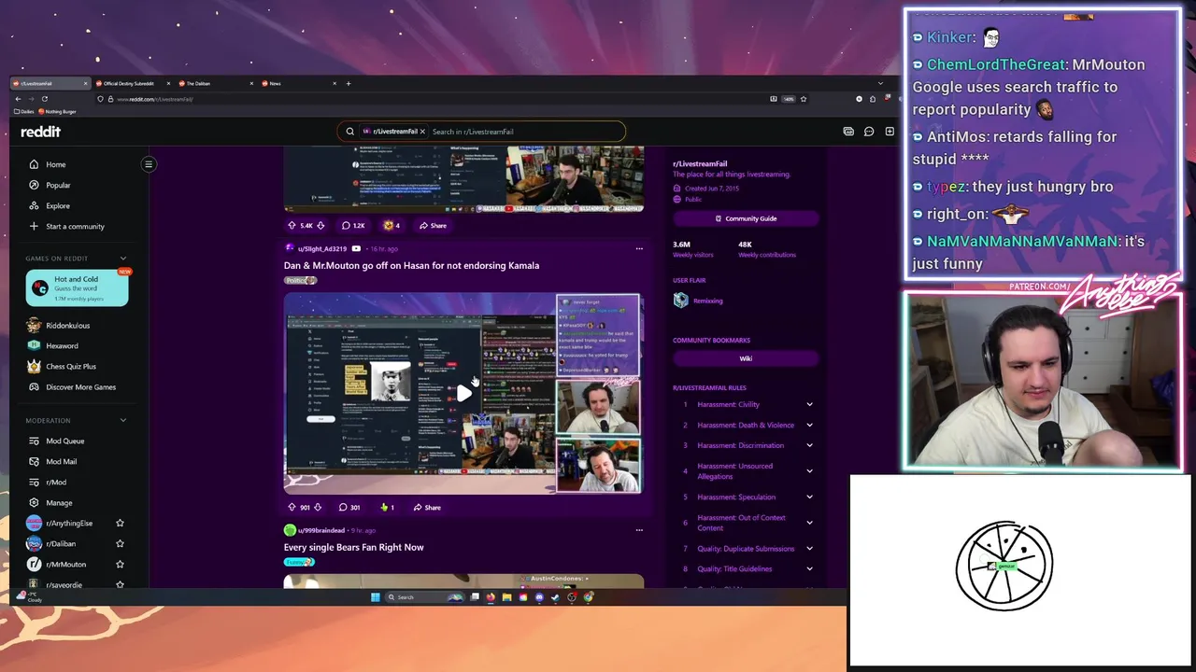Image resolution: width=1196 pixels, height=672 pixels.
Task: Open post title Dan & Mr.Mouton go off
Action: coord(411,265)
